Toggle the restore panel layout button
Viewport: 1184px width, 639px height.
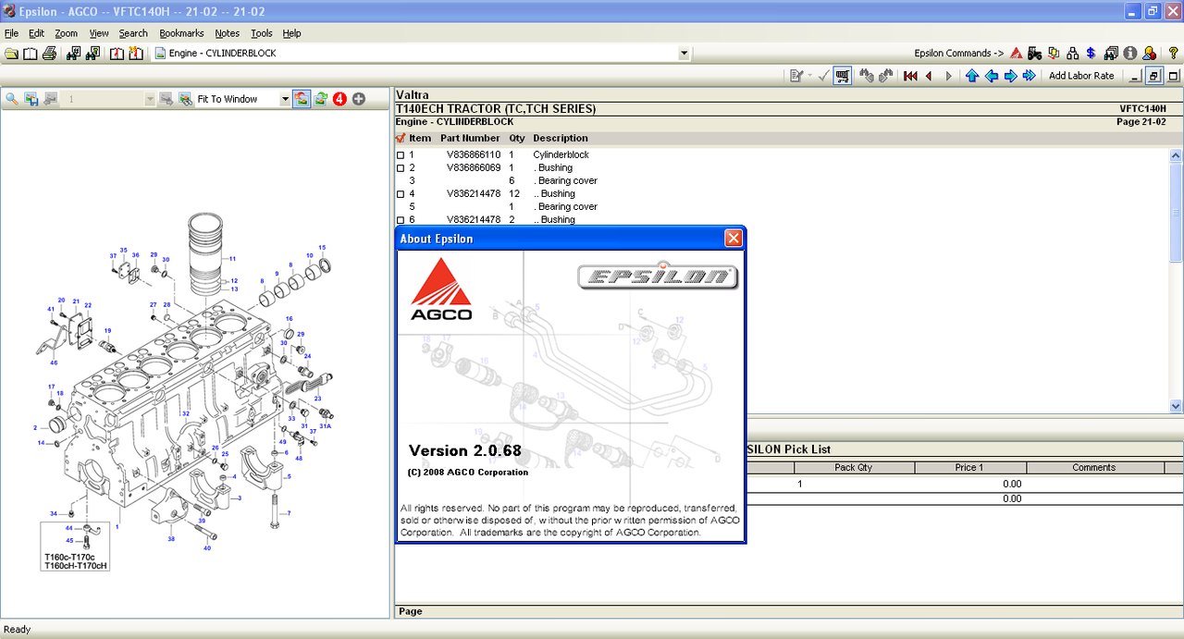[1154, 76]
